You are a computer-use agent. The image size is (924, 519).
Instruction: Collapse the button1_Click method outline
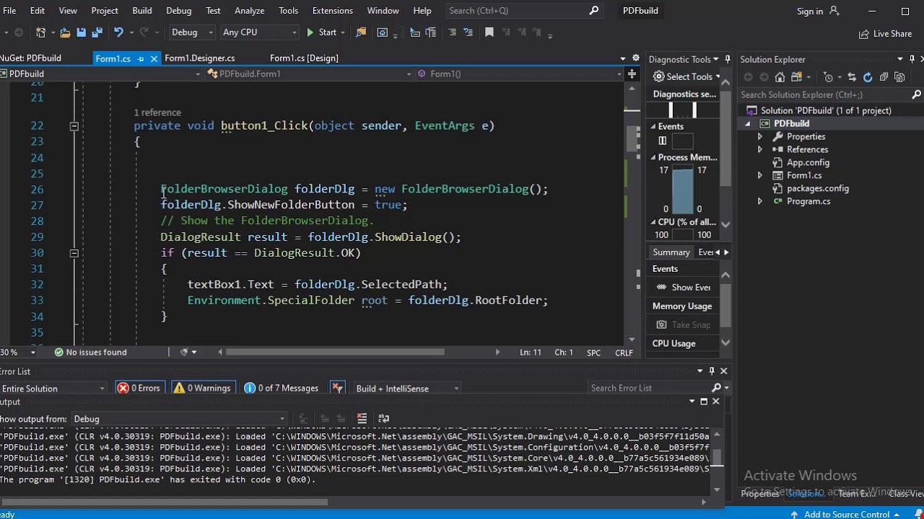tap(74, 126)
